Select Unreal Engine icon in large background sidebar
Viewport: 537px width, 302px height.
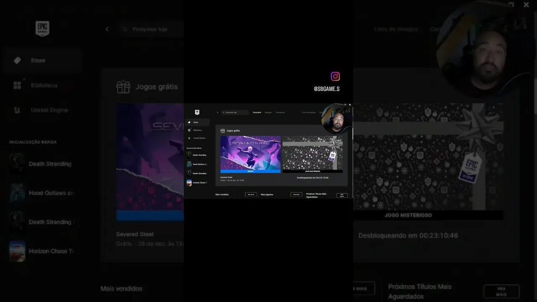coord(17,110)
